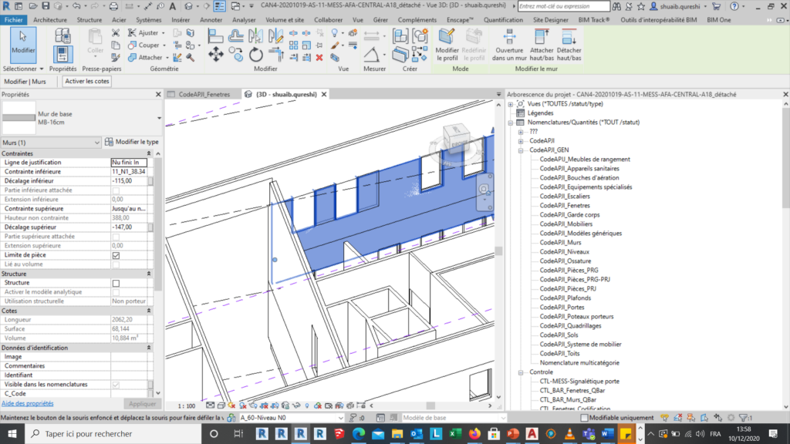Image resolution: width=790 pixels, height=444 pixels.
Task: Open the Aide des propriétés link
Action: pyautogui.click(x=29, y=403)
